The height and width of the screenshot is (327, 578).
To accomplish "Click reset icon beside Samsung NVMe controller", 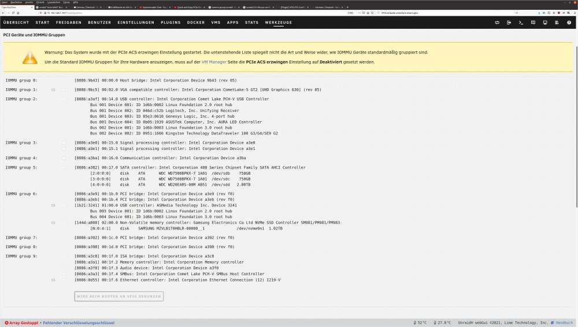I will tap(53, 223).
